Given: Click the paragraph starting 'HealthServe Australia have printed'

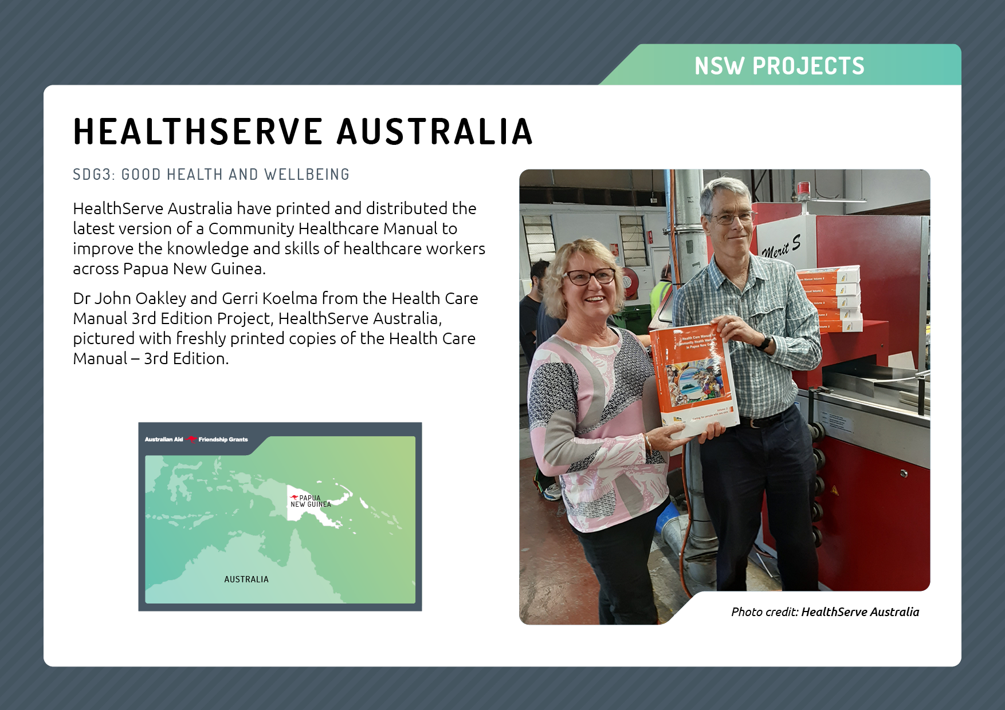Looking at the screenshot, I should click(x=279, y=238).
